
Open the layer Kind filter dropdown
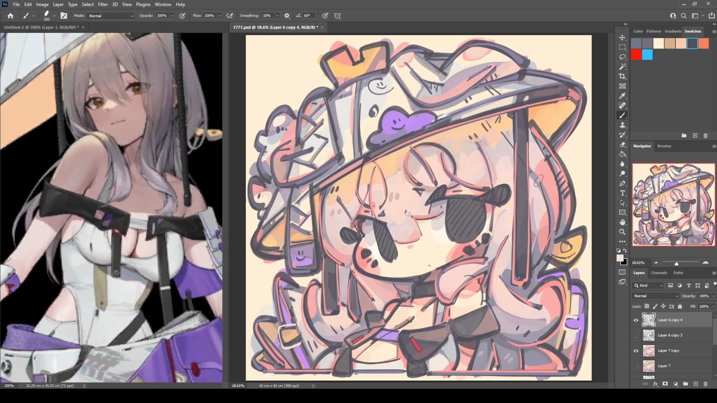click(648, 285)
